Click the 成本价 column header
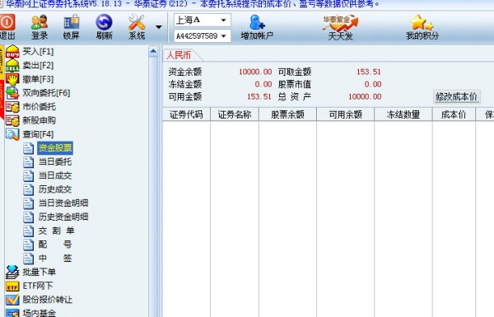The image size is (494, 317). pyautogui.click(x=454, y=114)
